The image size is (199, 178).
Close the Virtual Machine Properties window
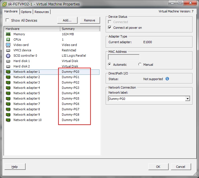tap(190, 3)
